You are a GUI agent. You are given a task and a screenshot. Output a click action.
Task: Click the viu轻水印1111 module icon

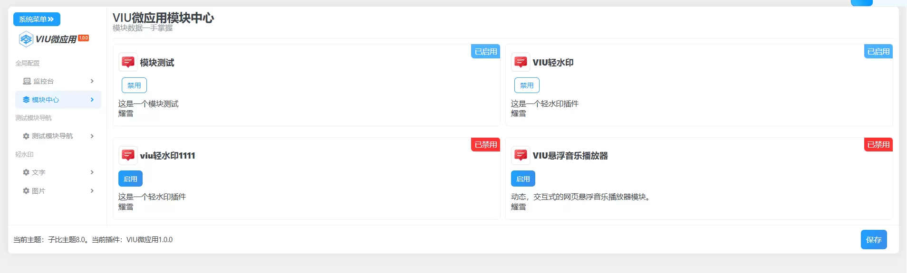pyautogui.click(x=128, y=155)
